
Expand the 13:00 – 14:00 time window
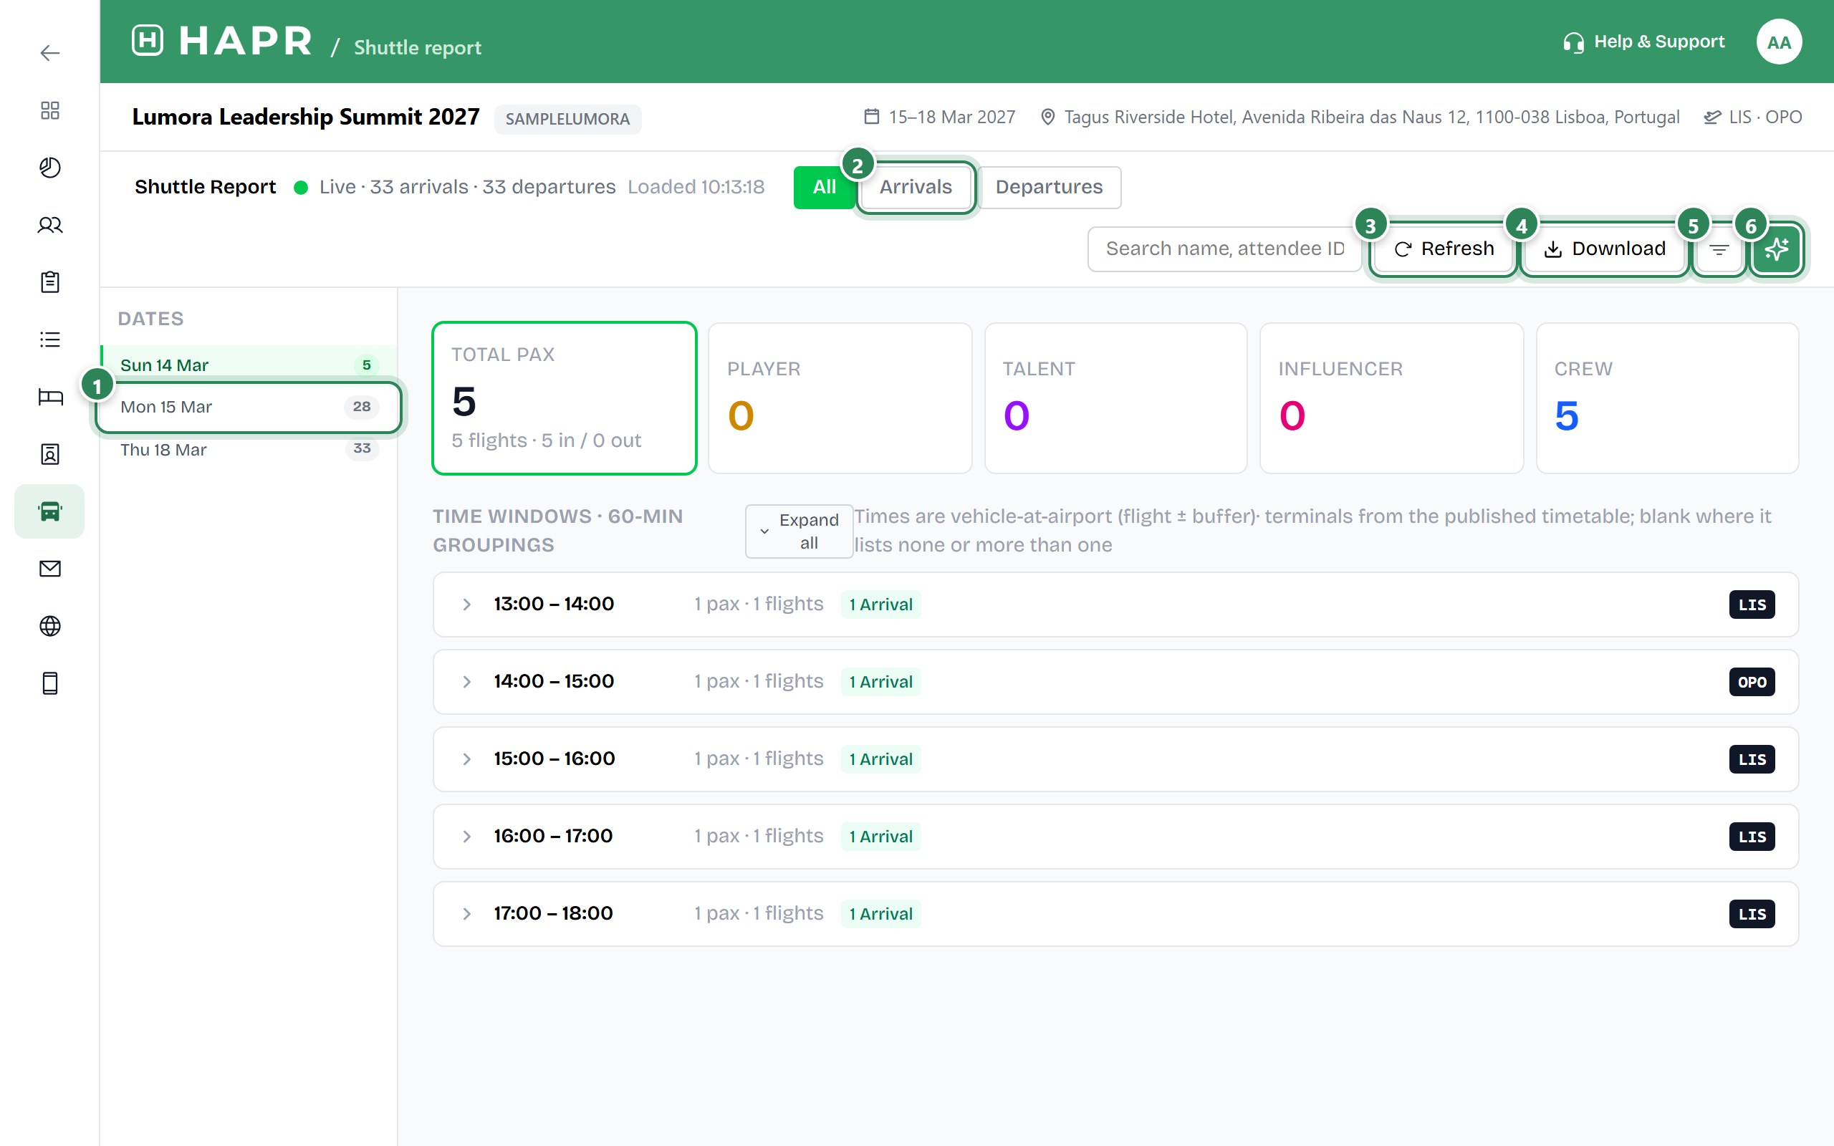[1115, 604]
